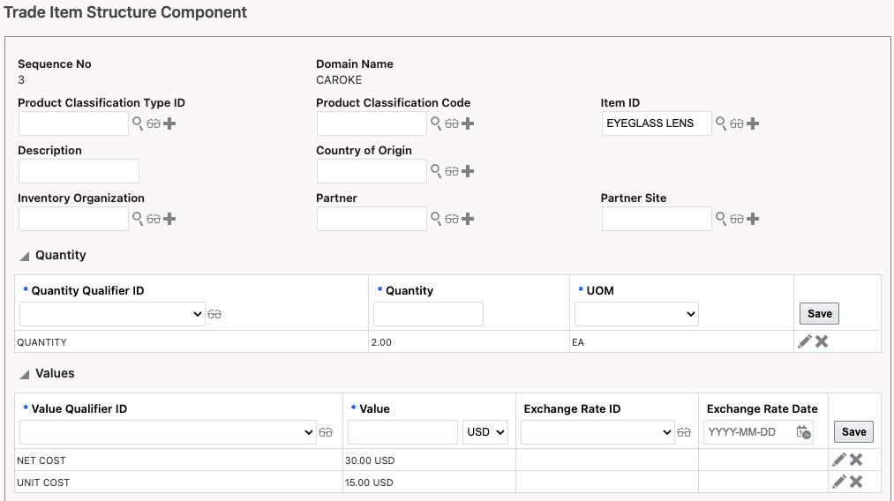Search Product Classification Type ID with magnifier

point(138,123)
